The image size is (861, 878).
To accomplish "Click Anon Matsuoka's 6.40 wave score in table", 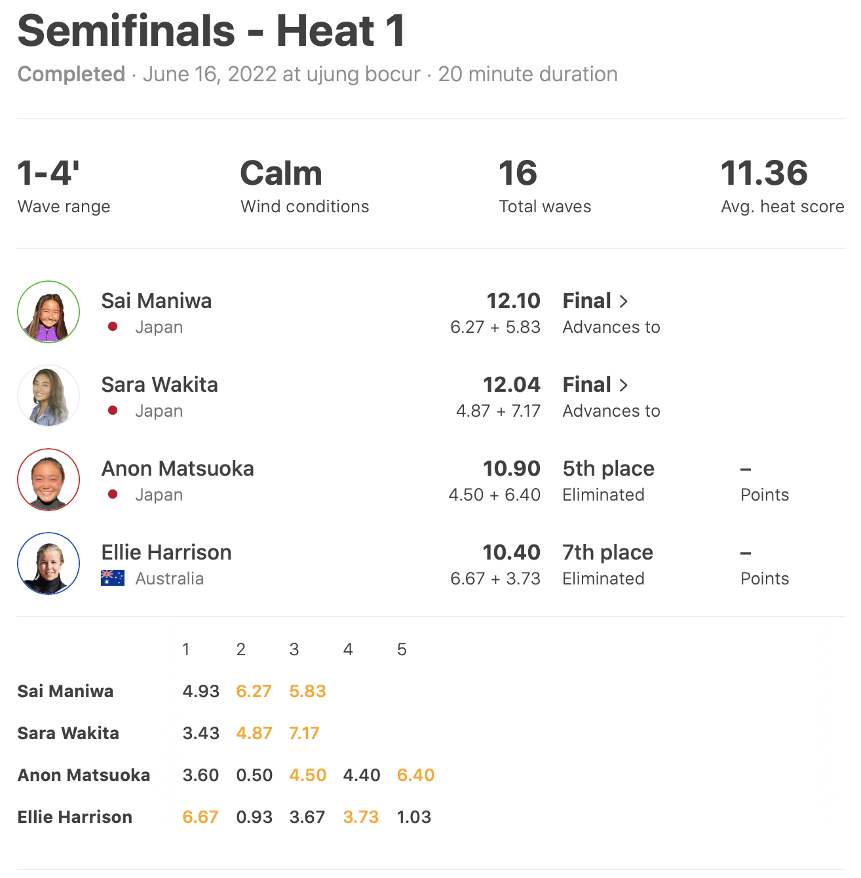I will pos(416,775).
